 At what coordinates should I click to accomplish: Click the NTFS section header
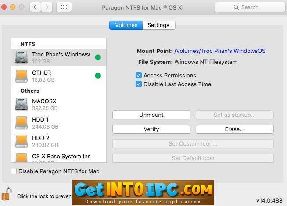tap(28, 44)
